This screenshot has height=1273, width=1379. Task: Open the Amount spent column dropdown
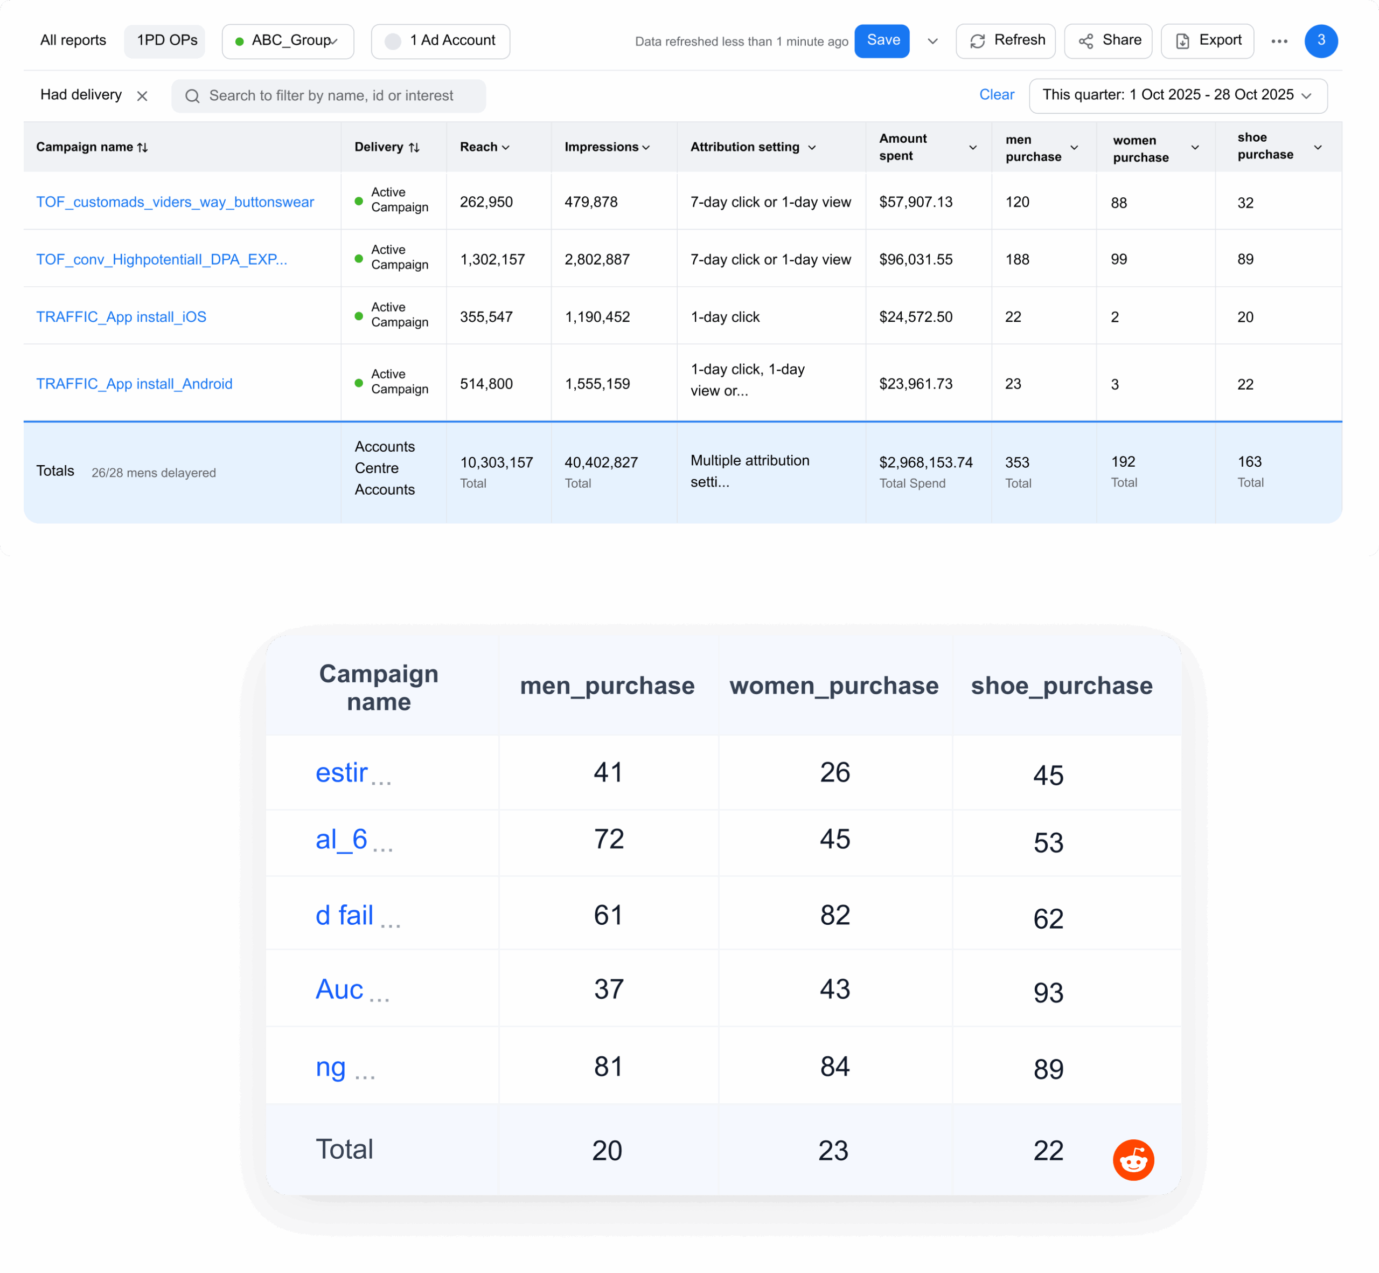pyautogui.click(x=972, y=148)
